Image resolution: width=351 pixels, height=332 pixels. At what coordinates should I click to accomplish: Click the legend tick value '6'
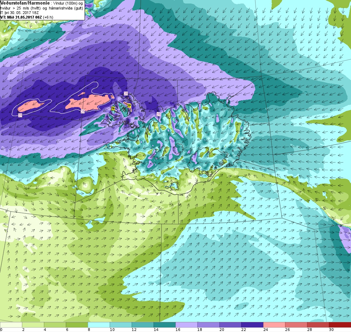tap(67, 330)
